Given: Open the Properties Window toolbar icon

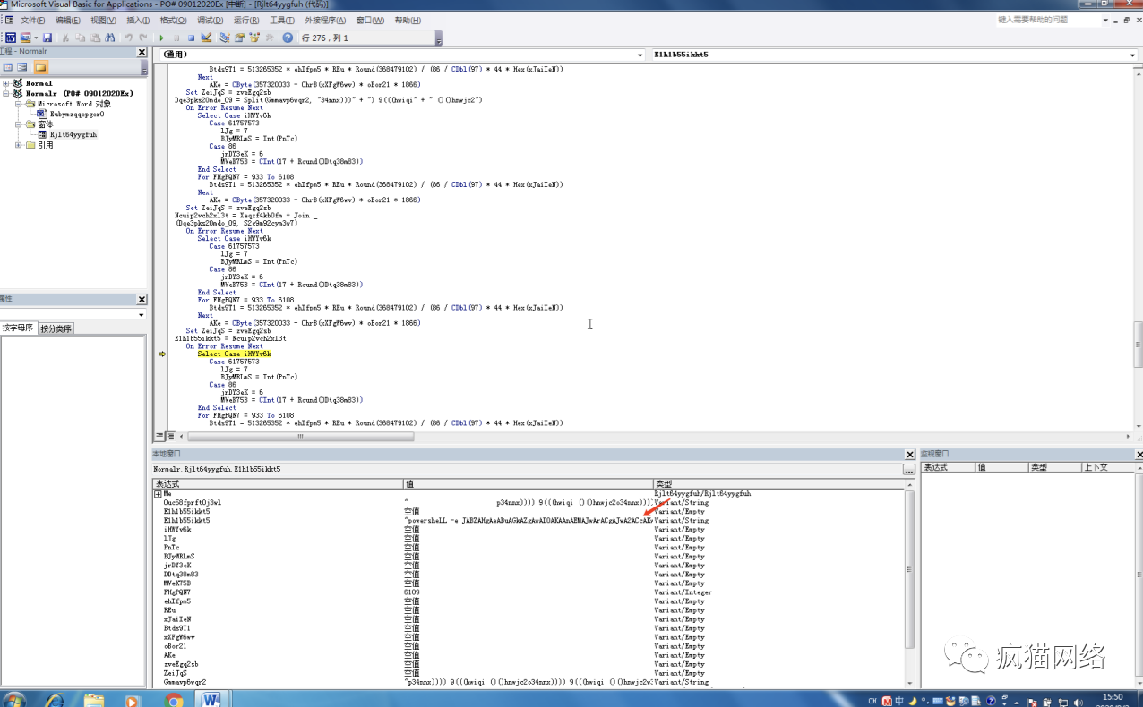Looking at the screenshot, I should coord(240,38).
